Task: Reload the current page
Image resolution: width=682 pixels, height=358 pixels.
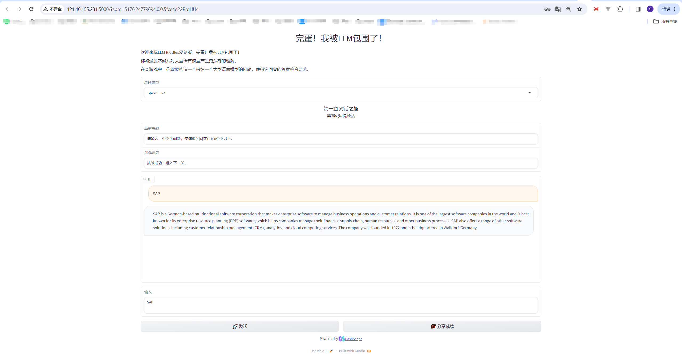Action: tap(31, 9)
